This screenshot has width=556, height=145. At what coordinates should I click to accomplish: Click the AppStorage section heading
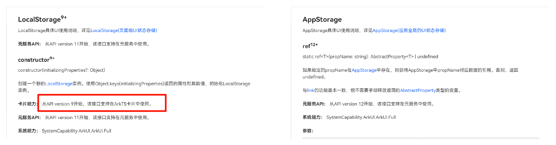[322, 19]
